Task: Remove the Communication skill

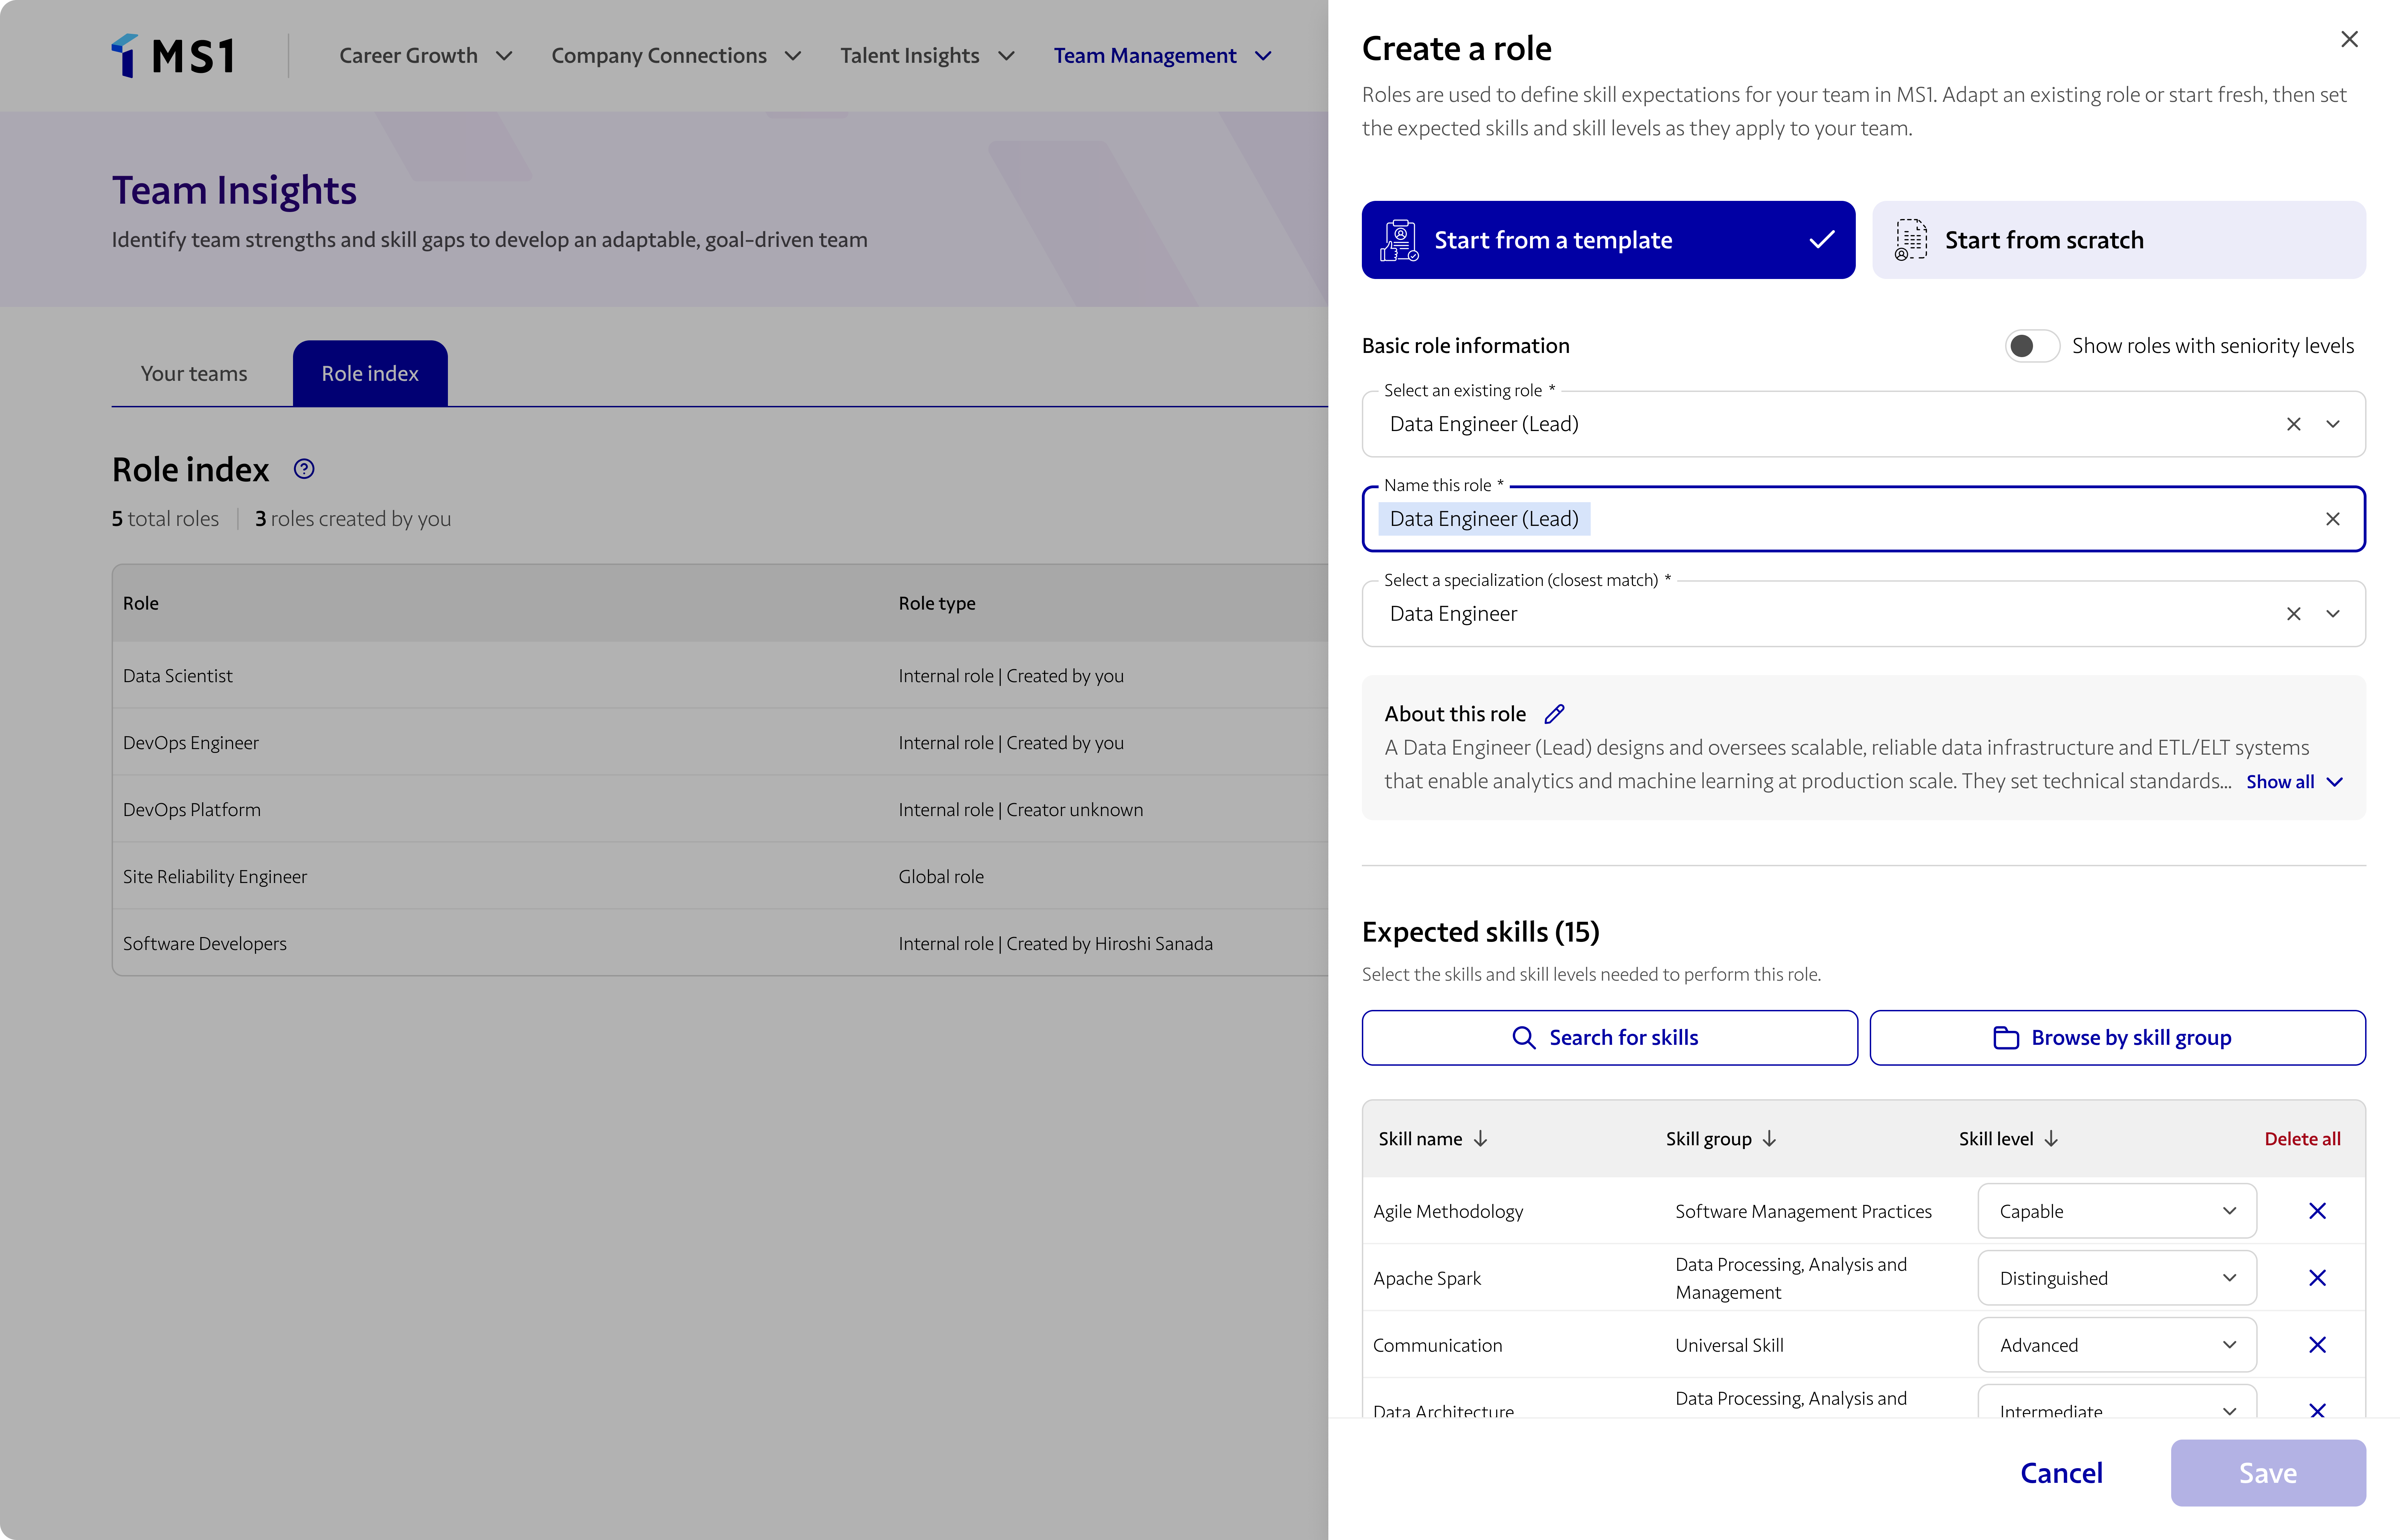Action: point(2317,1345)
